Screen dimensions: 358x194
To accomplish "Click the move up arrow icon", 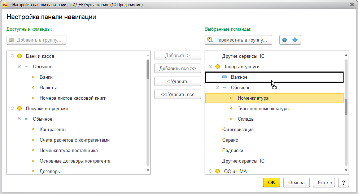I will [284, 40].
